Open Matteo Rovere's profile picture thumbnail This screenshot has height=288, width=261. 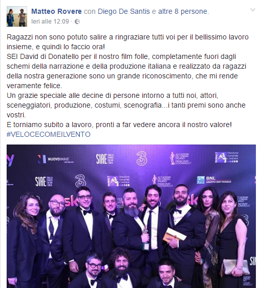17,16
